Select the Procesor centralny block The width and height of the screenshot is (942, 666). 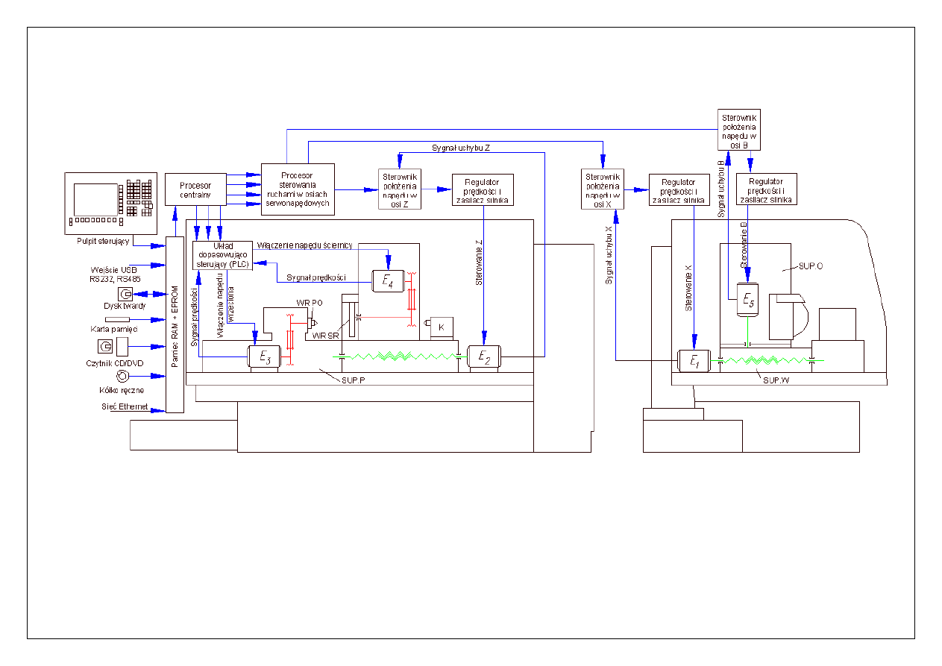[195, 189]
